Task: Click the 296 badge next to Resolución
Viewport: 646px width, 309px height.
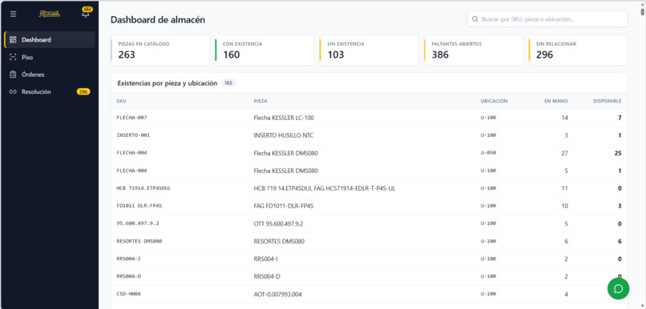Action: coord(83,92)
